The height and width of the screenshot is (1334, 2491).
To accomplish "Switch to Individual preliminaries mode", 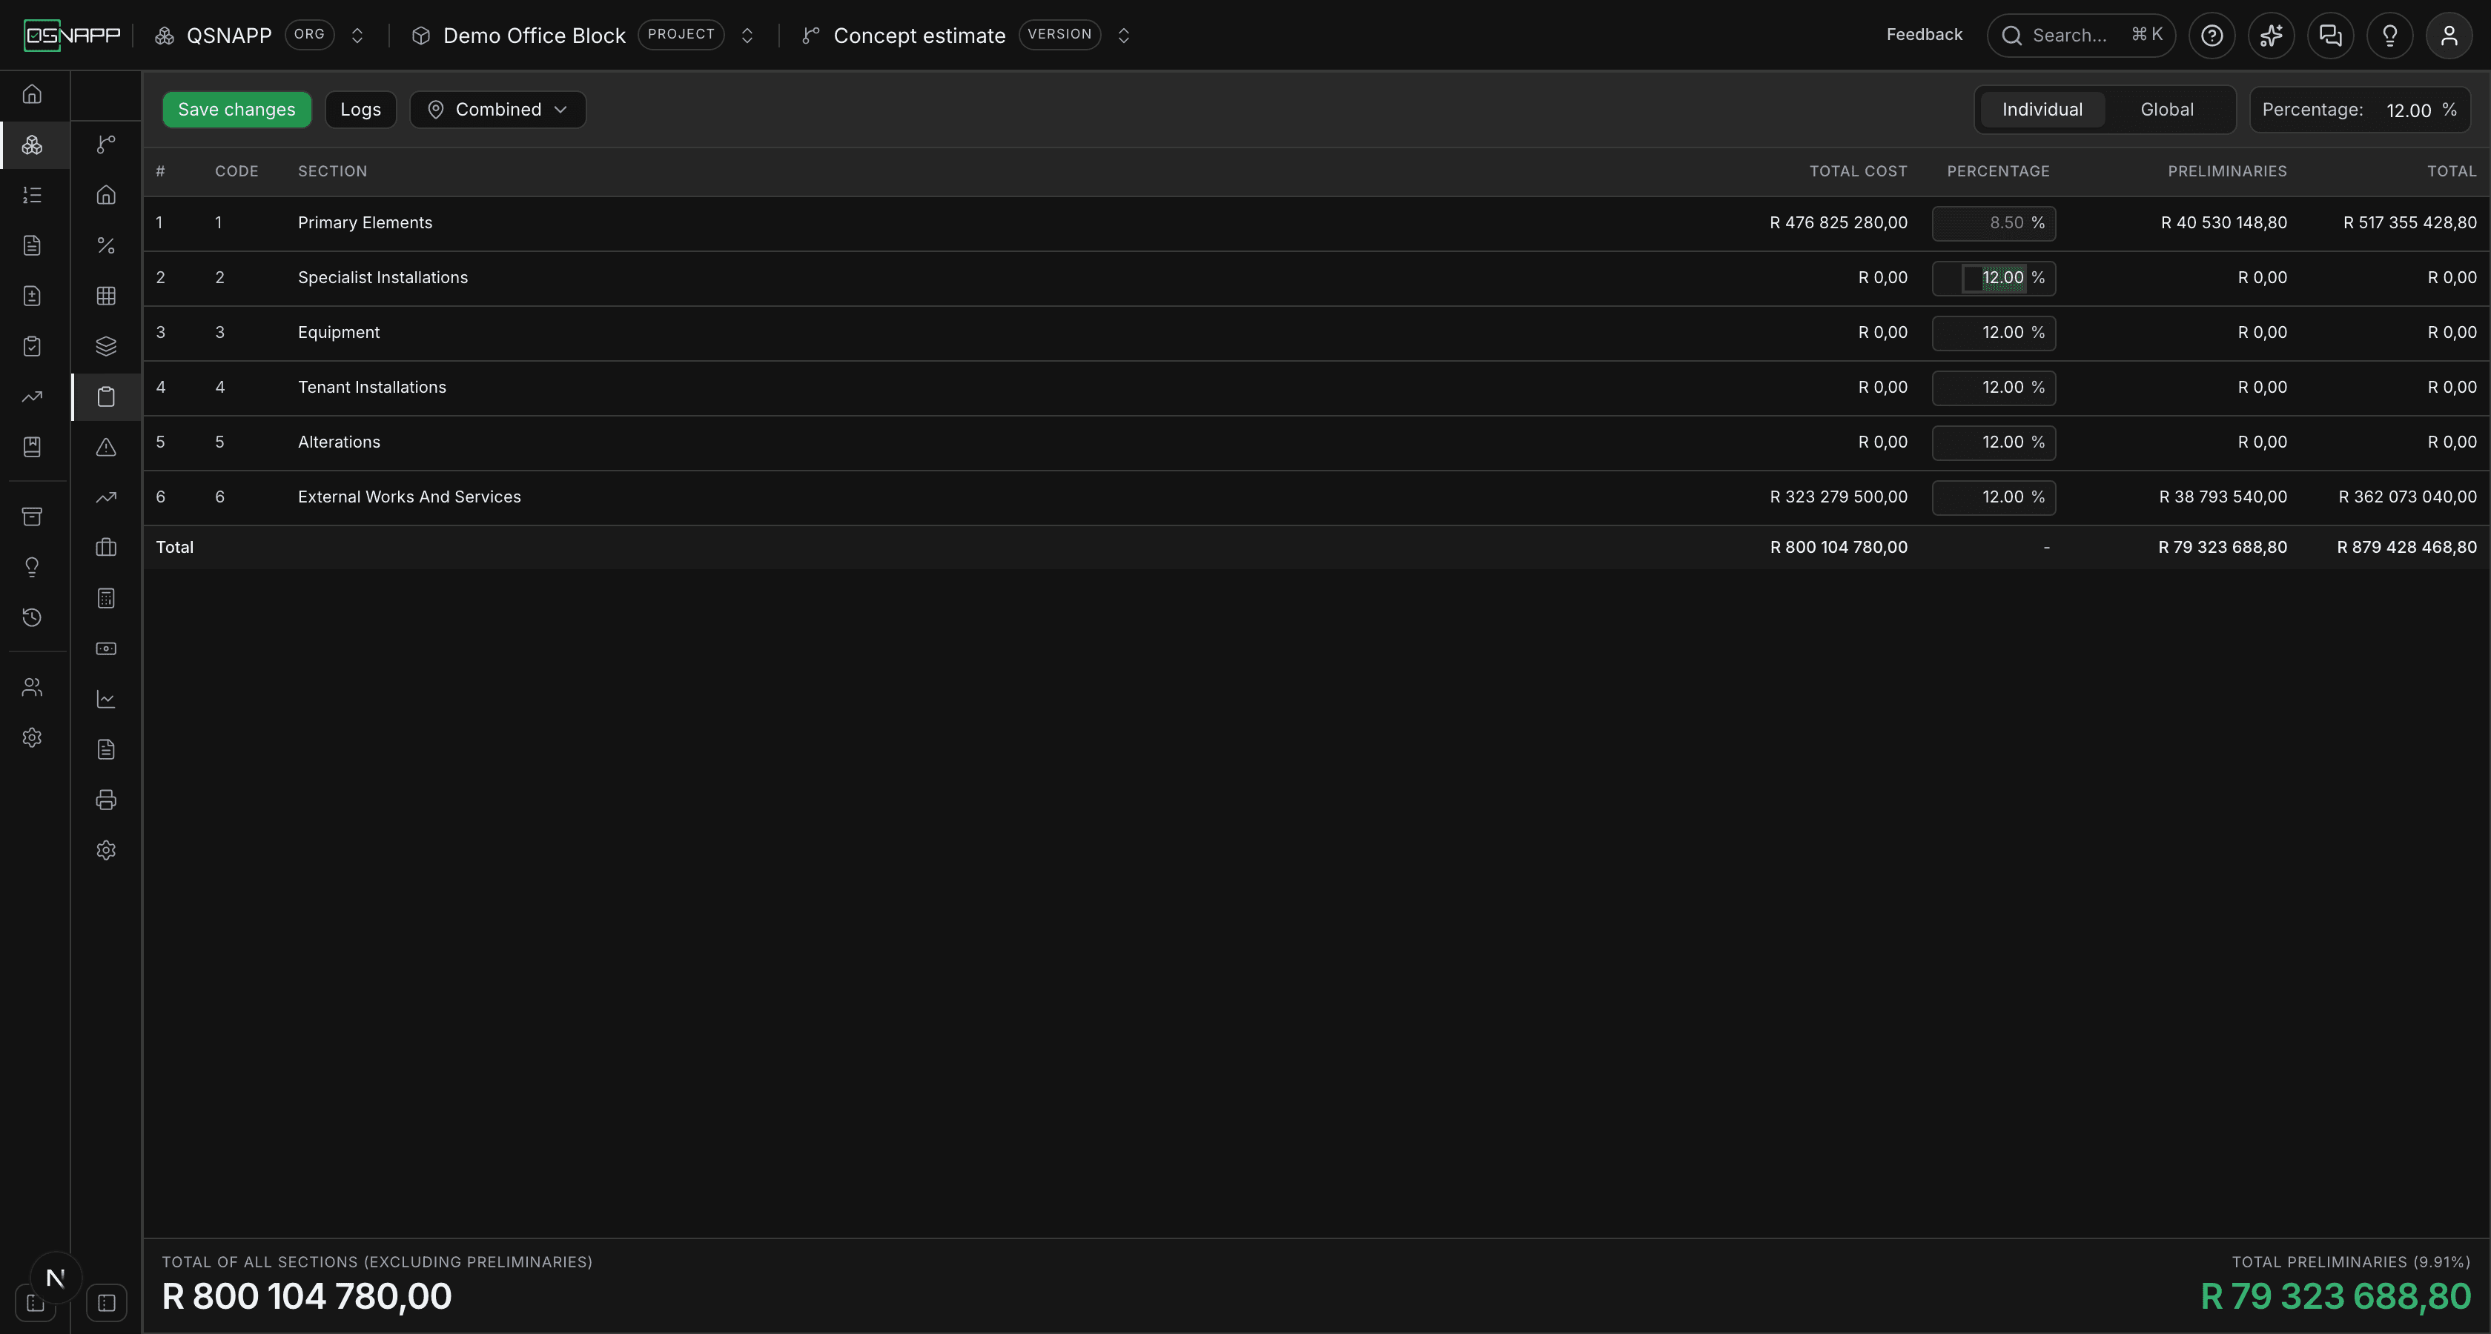I will coord(2042,109).
